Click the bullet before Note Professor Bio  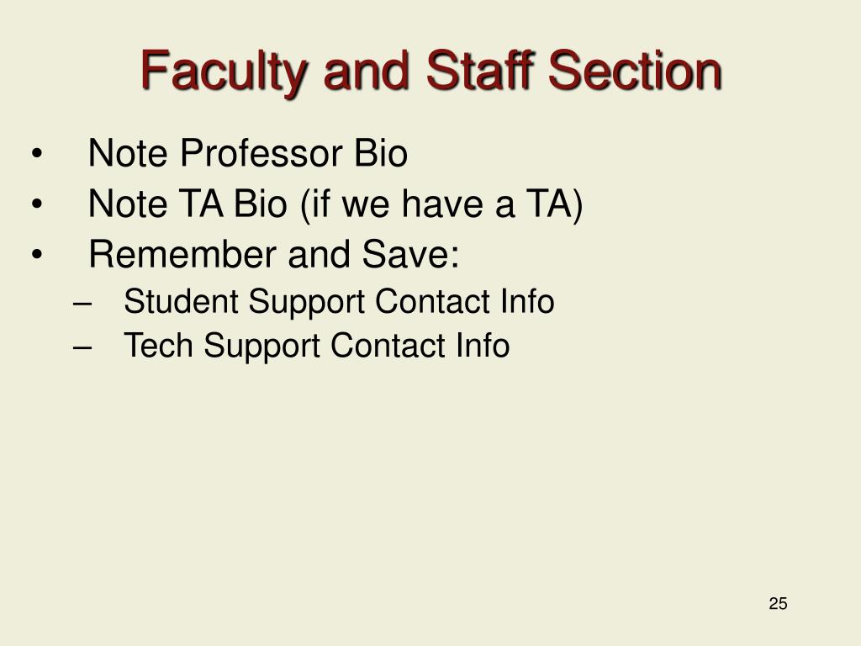37,153
